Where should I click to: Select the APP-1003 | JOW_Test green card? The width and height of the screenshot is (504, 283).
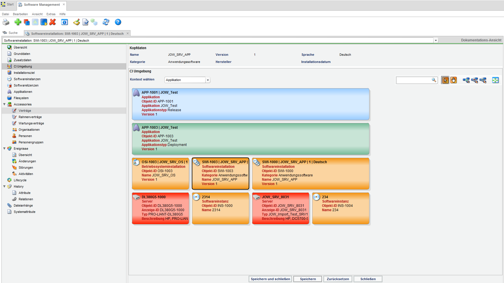[x=250, y=139]
